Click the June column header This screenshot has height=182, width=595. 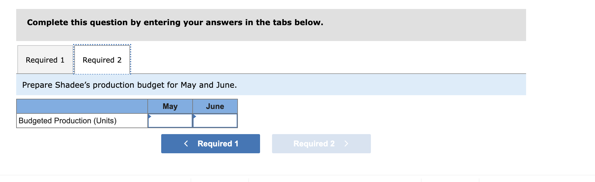pos(215,106)
